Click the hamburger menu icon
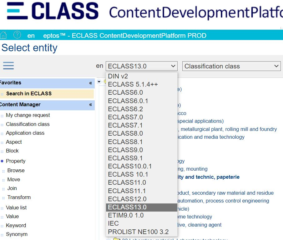This screenshot has width=283, height=240. [8, 66]
